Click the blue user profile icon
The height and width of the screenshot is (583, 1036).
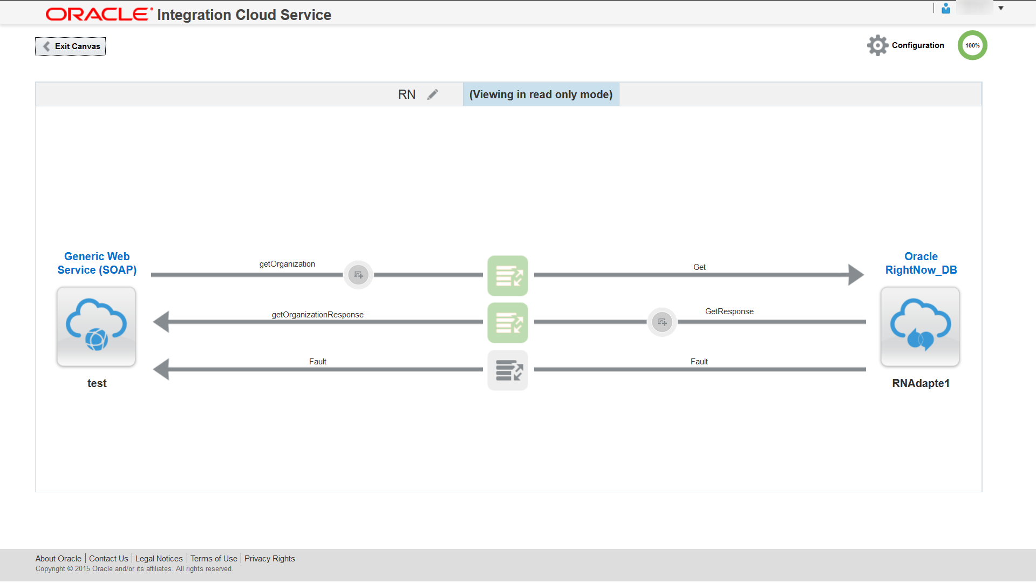pos(945,9)
